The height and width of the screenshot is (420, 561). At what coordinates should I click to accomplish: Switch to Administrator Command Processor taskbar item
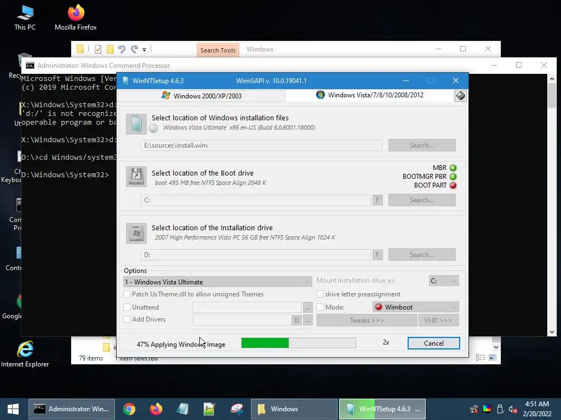tap(72, 409)
